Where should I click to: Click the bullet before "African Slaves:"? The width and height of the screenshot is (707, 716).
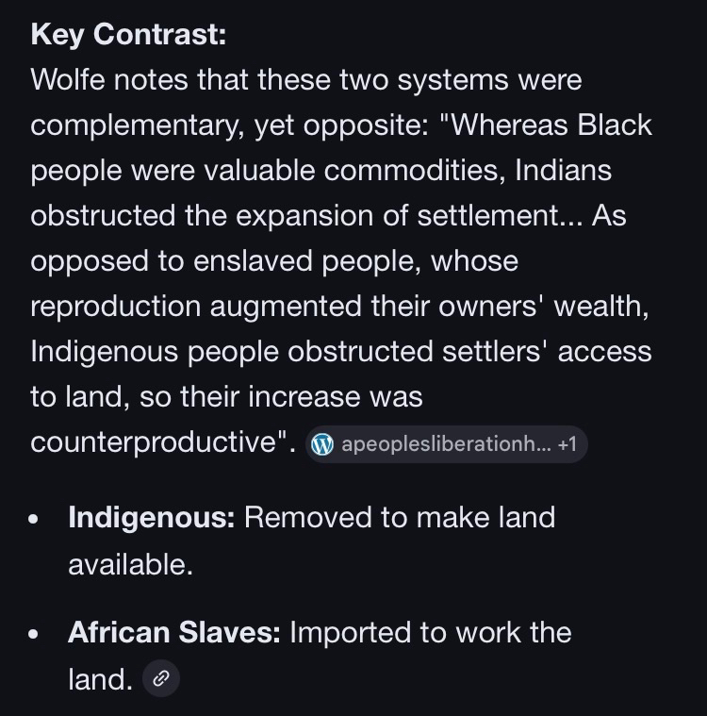tap(35, 634)
